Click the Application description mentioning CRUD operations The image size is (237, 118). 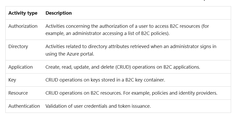pos(123,67)
